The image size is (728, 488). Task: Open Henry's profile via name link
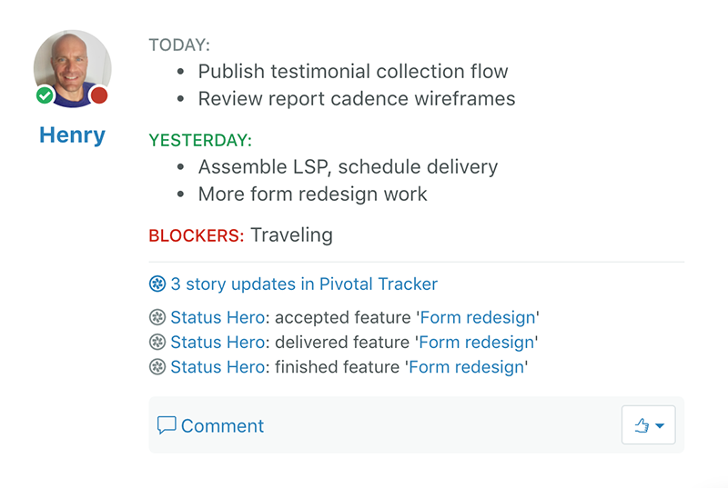pyautogui.click(x=73, y=134)
